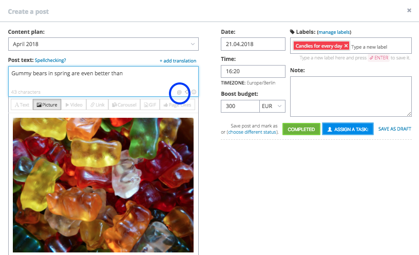Select the Page Likes post type
Viewport: 419px width, 255px height.
(178, 105)
